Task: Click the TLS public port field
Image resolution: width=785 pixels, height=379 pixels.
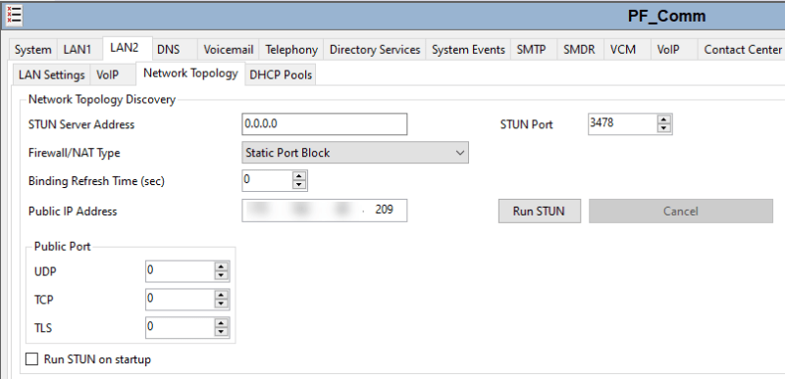Action: pos(180,327)
